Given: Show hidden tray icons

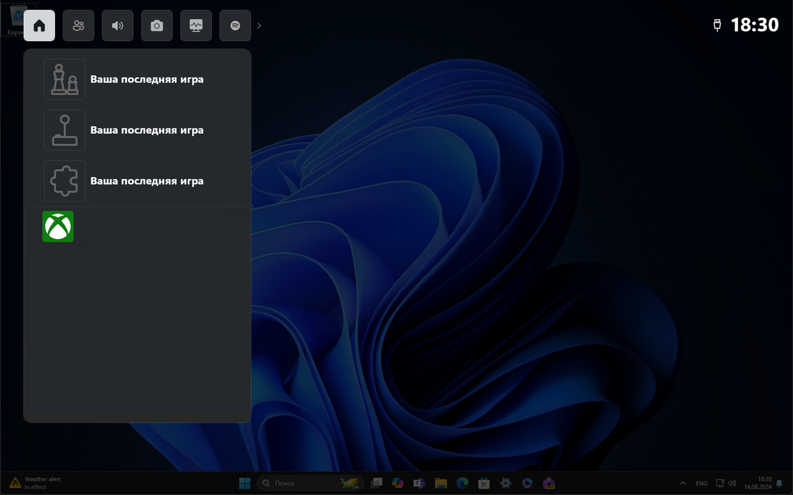Looking at the screenshot, I should (x=683, y=483).
